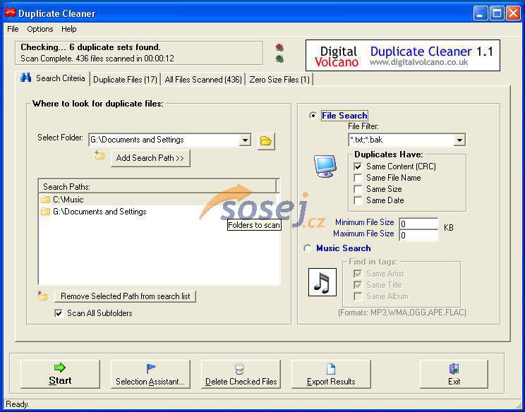Viewport: 525px width, 412px height.
Task: Enable the Same Size checkbox
Action: (x=358, y=189)
